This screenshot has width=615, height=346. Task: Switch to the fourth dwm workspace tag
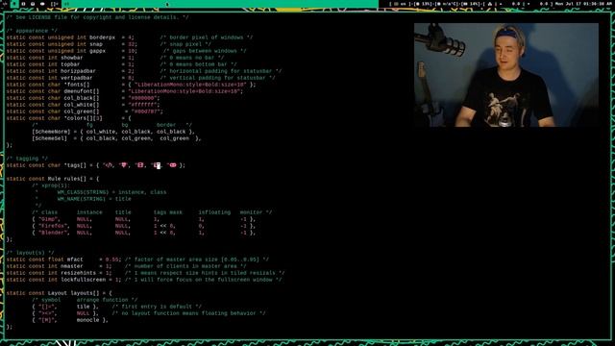click(x=33, y=4)
